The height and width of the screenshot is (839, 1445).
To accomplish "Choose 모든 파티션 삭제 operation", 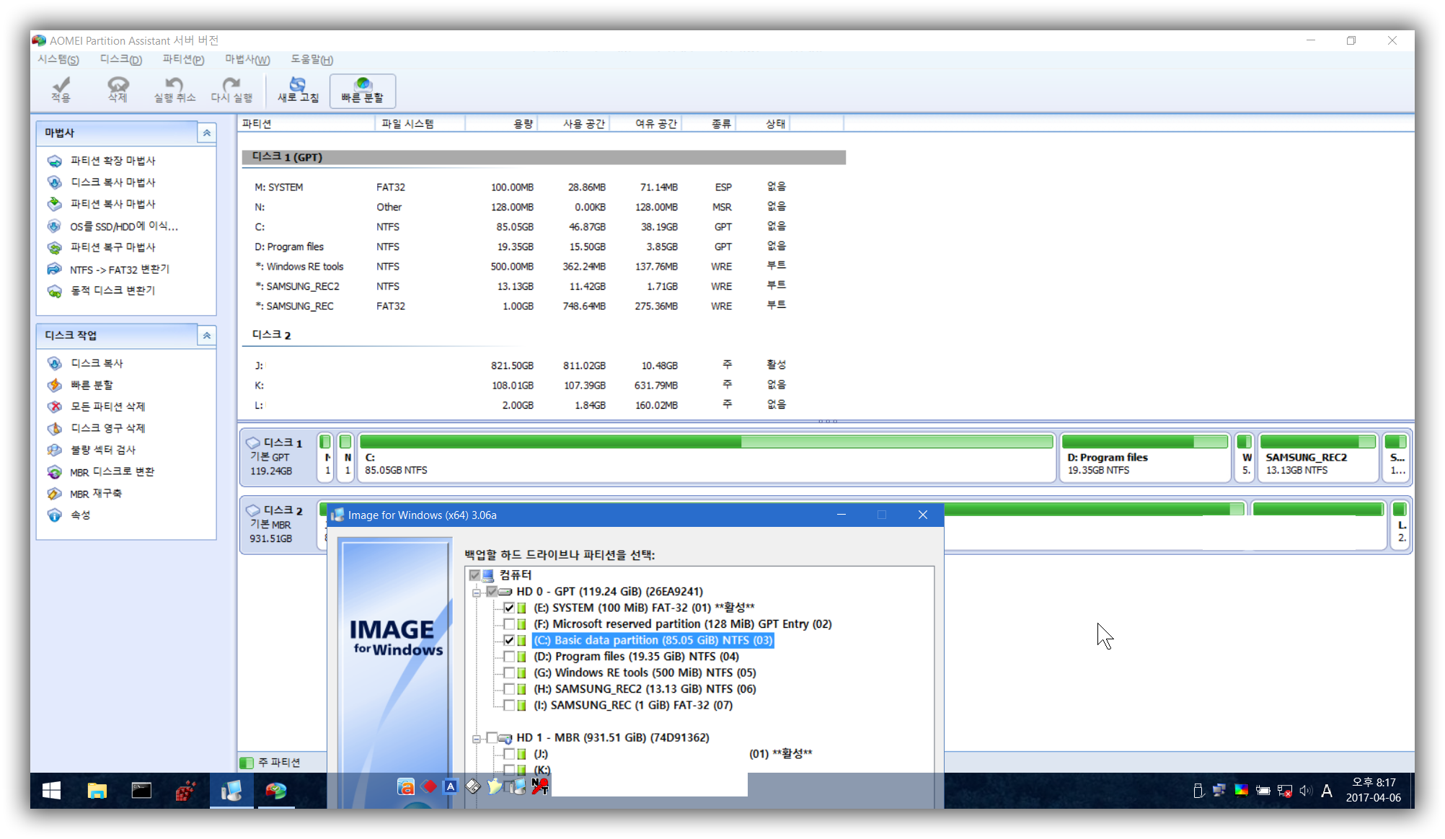I will coord(107,407).
